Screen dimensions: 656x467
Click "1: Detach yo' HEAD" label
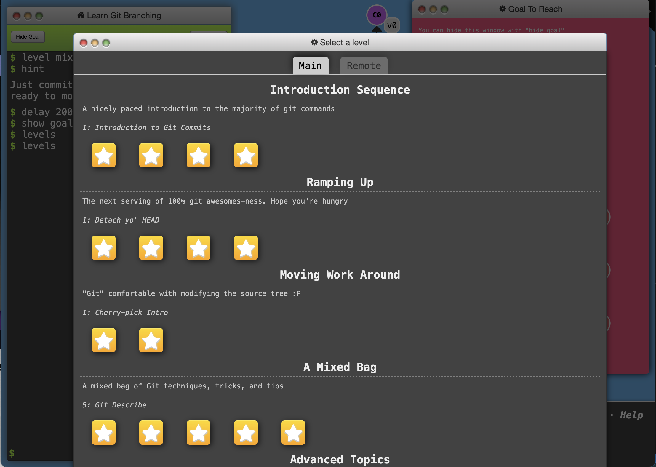tap(121, 220)
